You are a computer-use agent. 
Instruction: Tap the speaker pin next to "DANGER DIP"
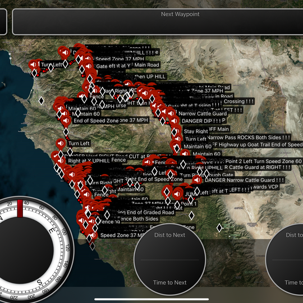[174, 121]
